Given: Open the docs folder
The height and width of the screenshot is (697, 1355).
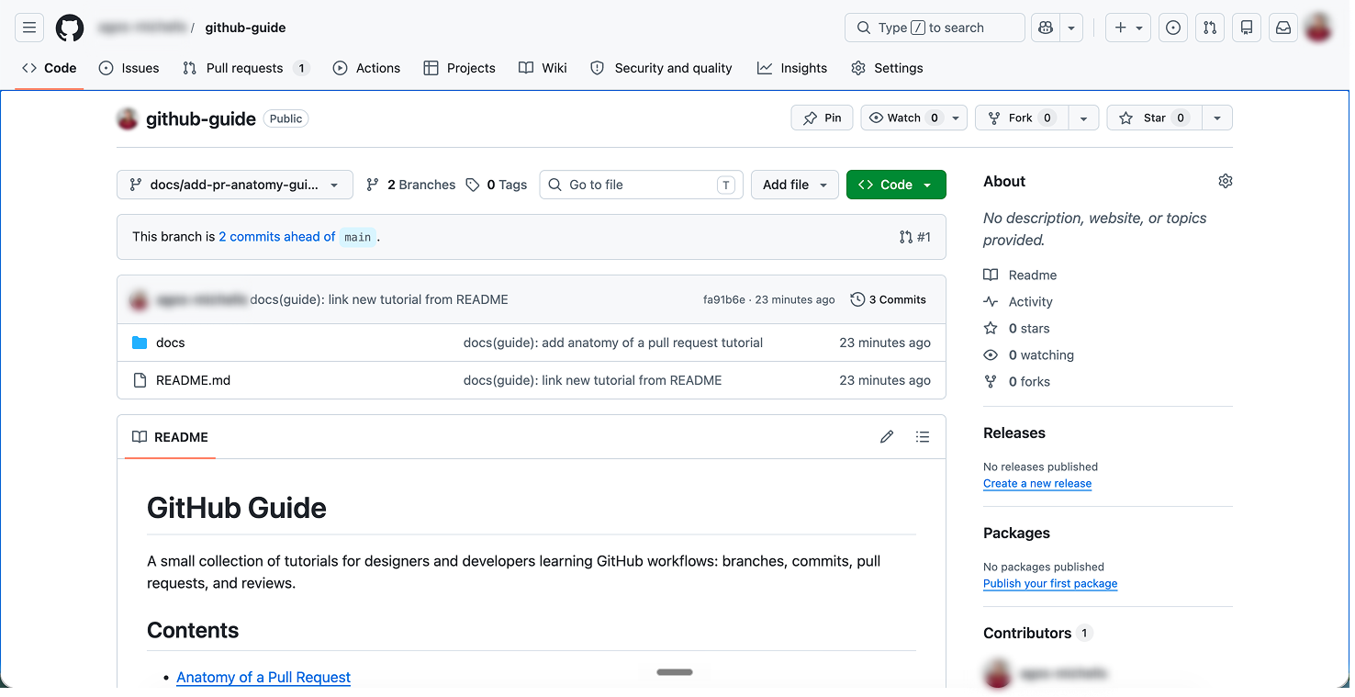Looking at the screenshot, I should [170, 343].
